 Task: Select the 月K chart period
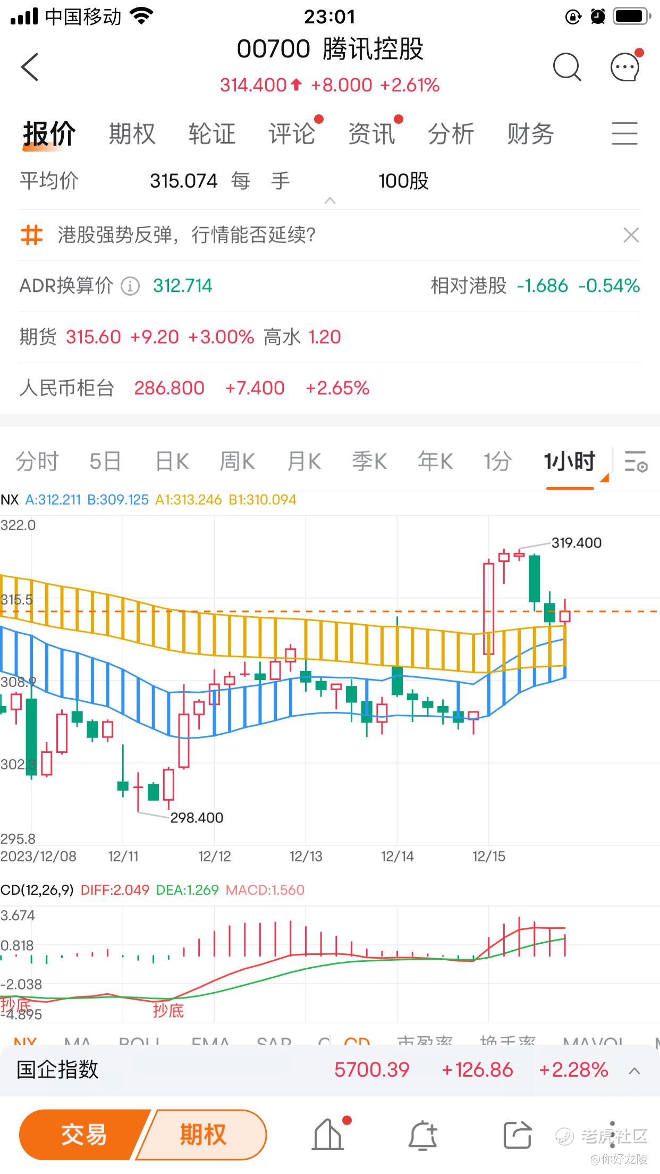pyautogui.click(x=304, y=461)
